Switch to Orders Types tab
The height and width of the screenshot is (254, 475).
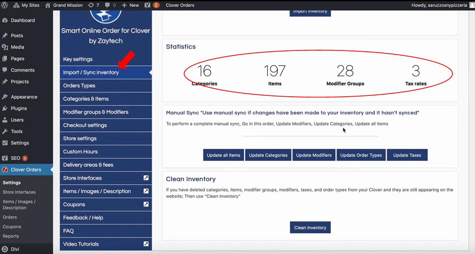pos(106,86)
